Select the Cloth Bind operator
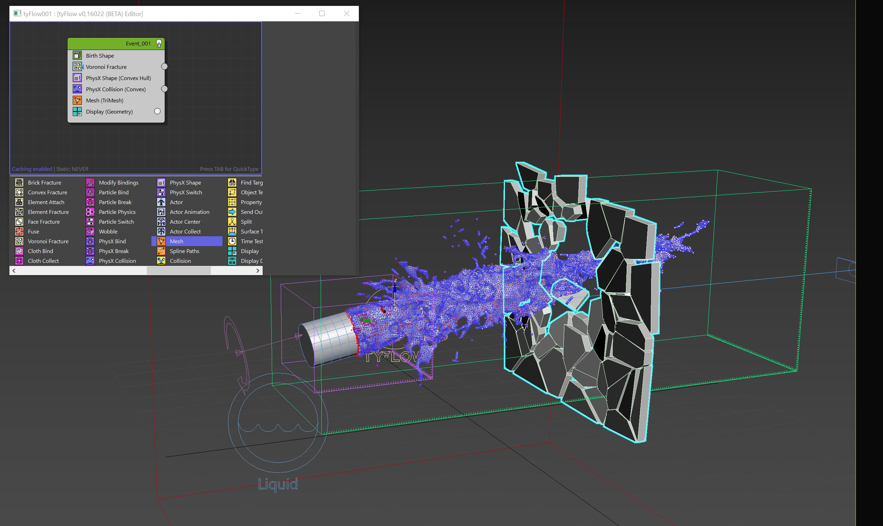Image resolution: width=883 pixels, height=526 pixels. click(41, 251)
